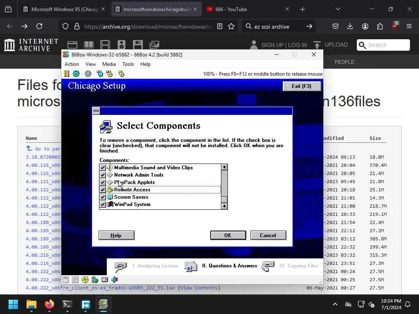
Task: Click Help in Select Components dialog
Action: pyautogui.click(x=116, y=235)
